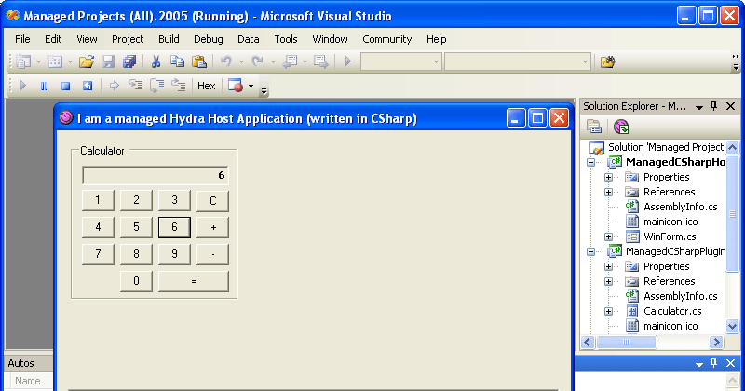Click Solution Explorer Refresh icon
745x391 pixels.
click(x=621, y=127)
